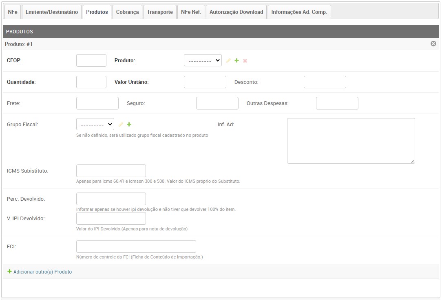Image resolution: width=442 pixels, height=300 pixels.
Task: Select the ICMS Subistituto input field
Action: tap(111, 171)
